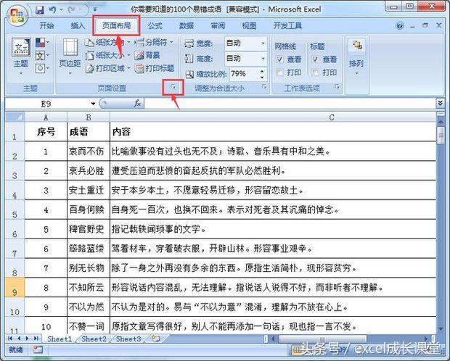Open Formulas tab (公式)
This screenshot has width=450, height=361.
[x=155, y=26]
